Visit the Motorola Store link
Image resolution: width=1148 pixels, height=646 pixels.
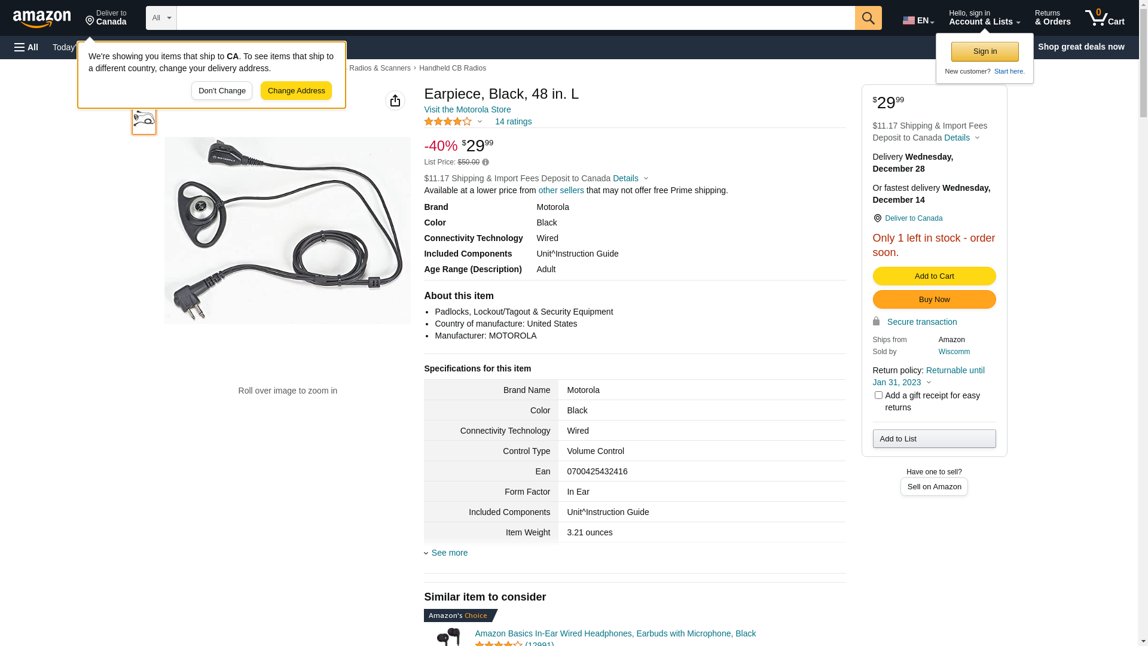[x=467, y=109]
